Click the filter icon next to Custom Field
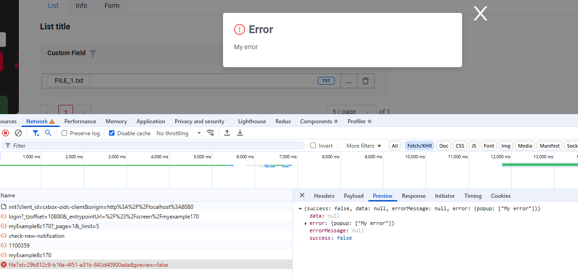Screen dimensions: 578x276 pos(93,53)
